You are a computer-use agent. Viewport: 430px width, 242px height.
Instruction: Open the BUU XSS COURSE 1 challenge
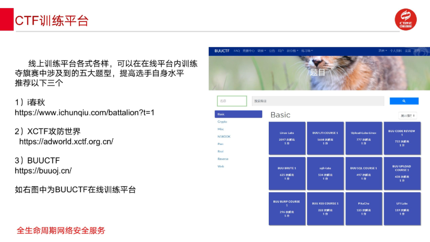click(325, 209)
